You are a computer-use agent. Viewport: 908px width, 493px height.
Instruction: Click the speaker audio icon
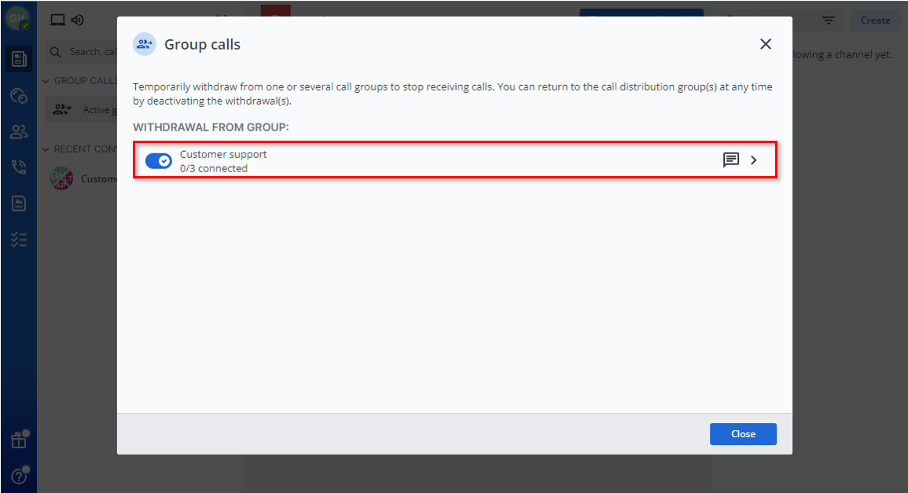tap(77, 20)
